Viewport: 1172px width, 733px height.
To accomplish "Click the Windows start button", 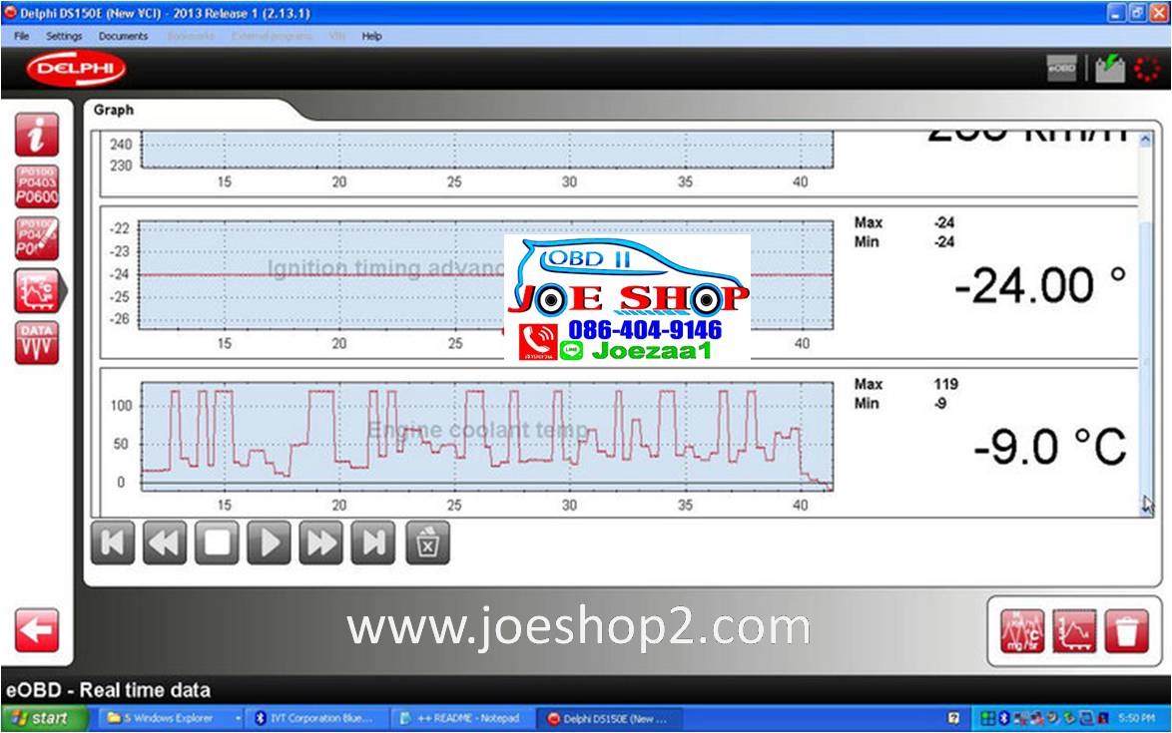I will [38, 718].
